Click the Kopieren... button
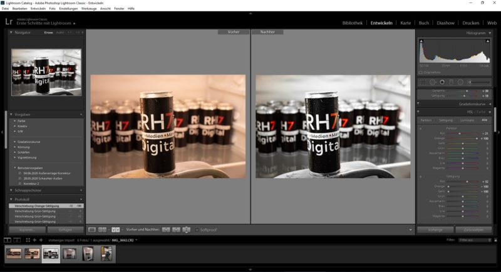Viewport: 501px width, 272px height. pos(27,230)
